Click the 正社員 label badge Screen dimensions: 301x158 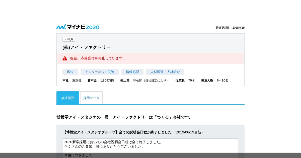[x=69, y=39]
